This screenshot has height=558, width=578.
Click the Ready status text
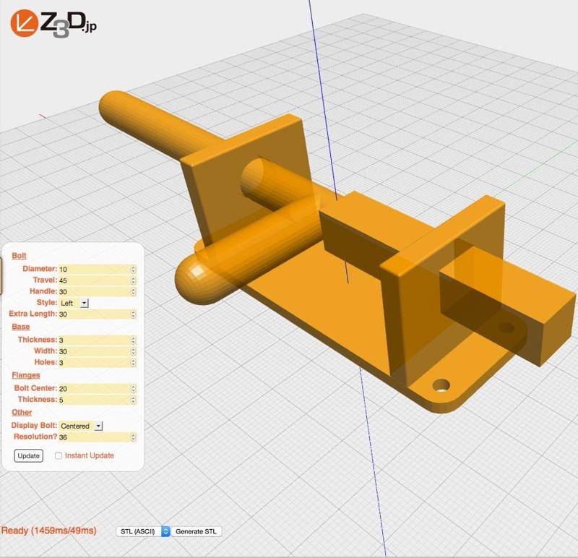[x=48, y=531]
